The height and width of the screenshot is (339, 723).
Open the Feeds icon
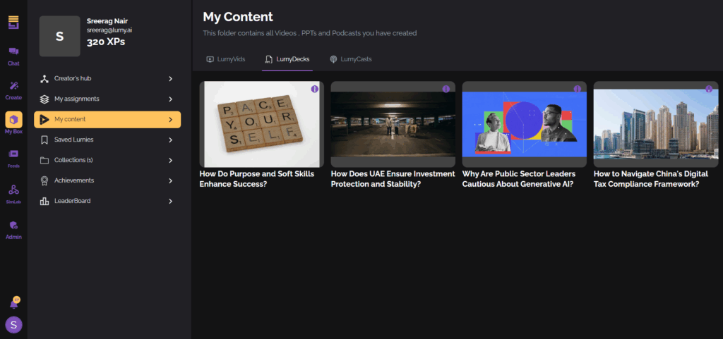[13, 154]
